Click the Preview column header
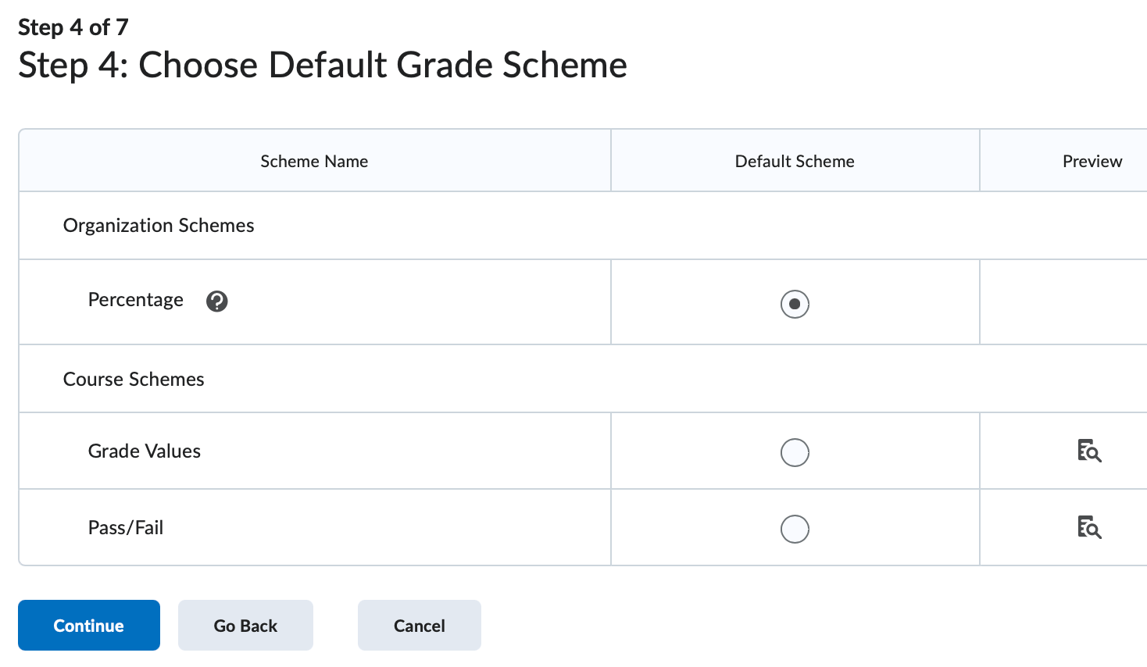The image size is (1147, 667). point(1092,161)
